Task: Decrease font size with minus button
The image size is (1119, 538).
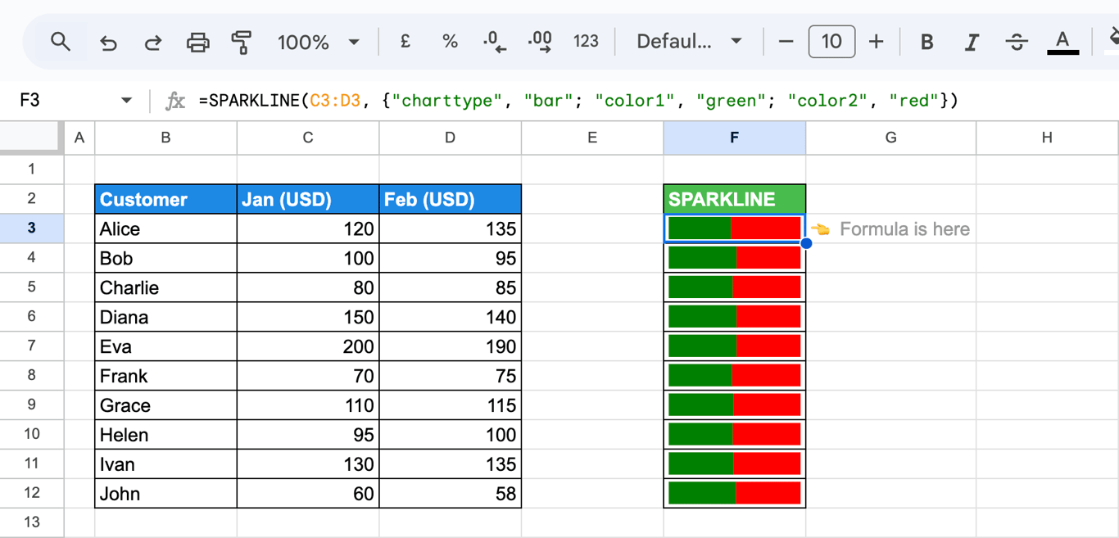Action: point(786,41)
